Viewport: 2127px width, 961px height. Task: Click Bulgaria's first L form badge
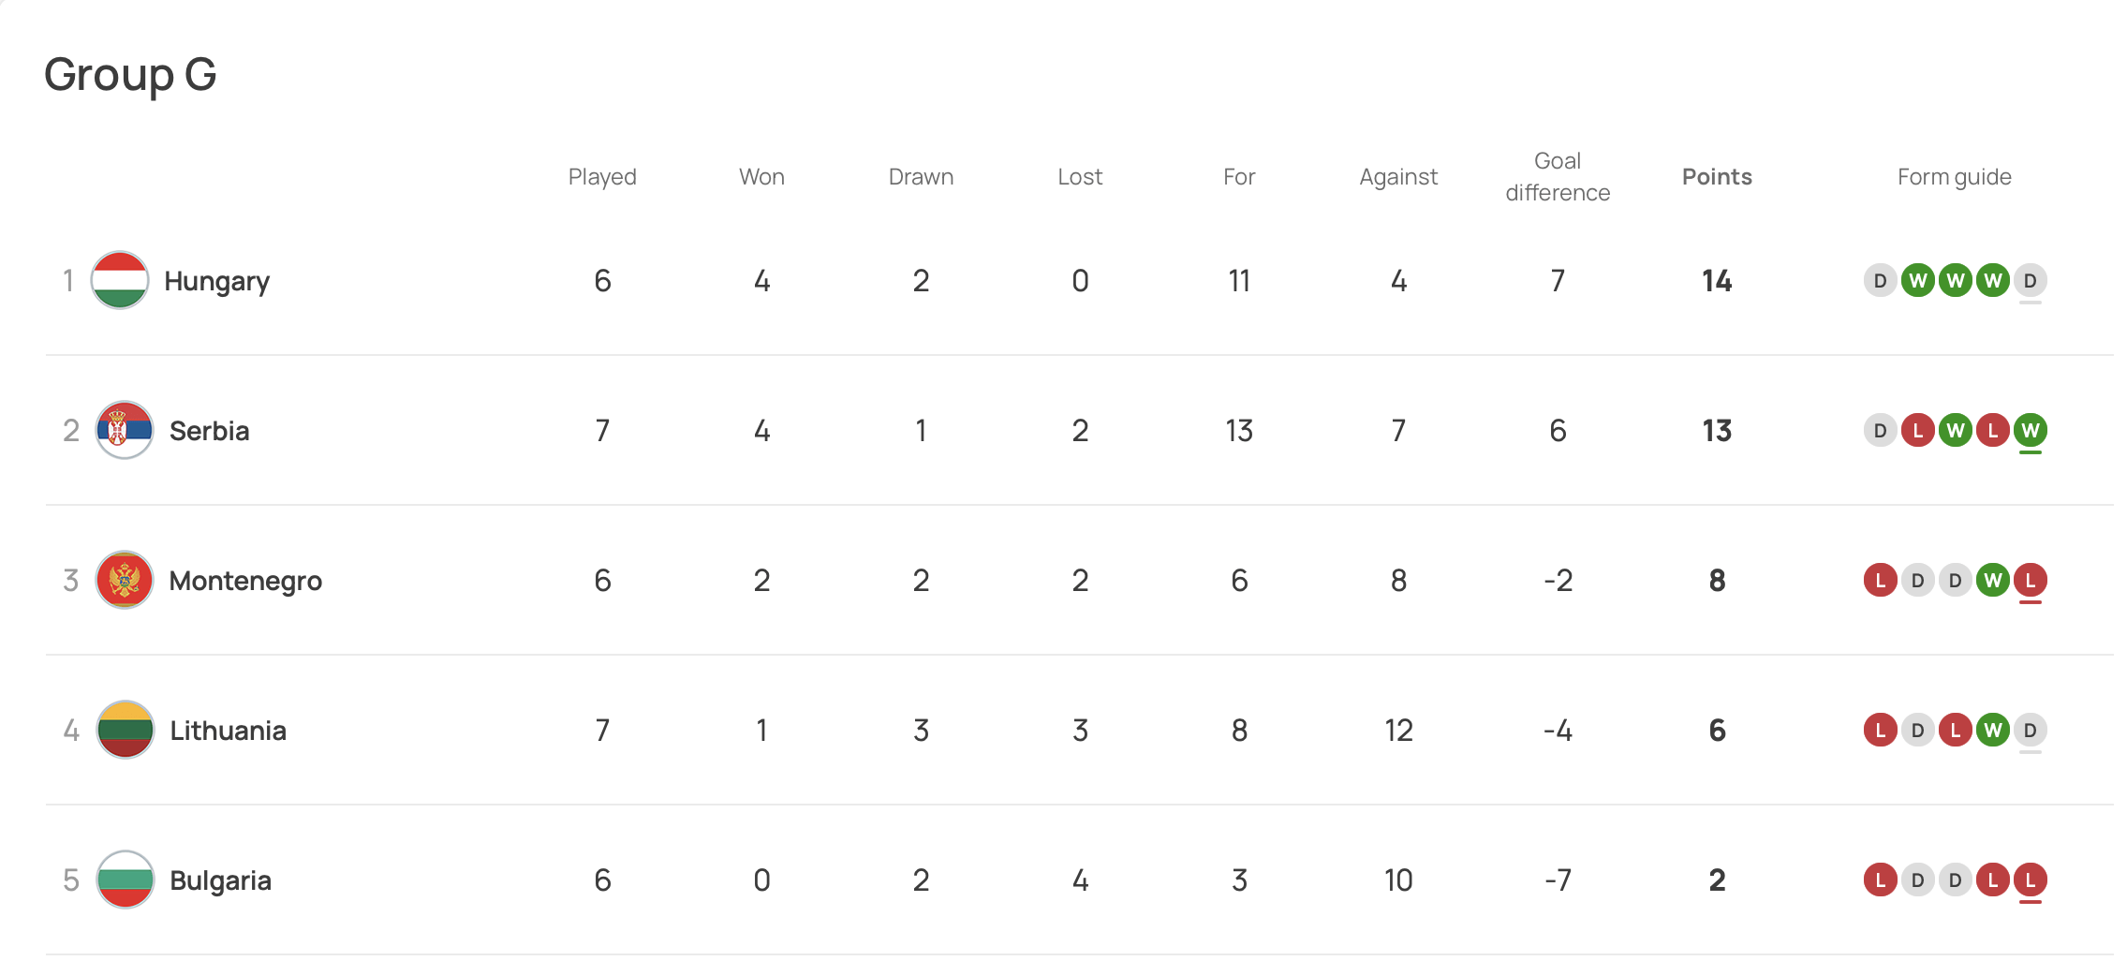(x=1880, y=880)
